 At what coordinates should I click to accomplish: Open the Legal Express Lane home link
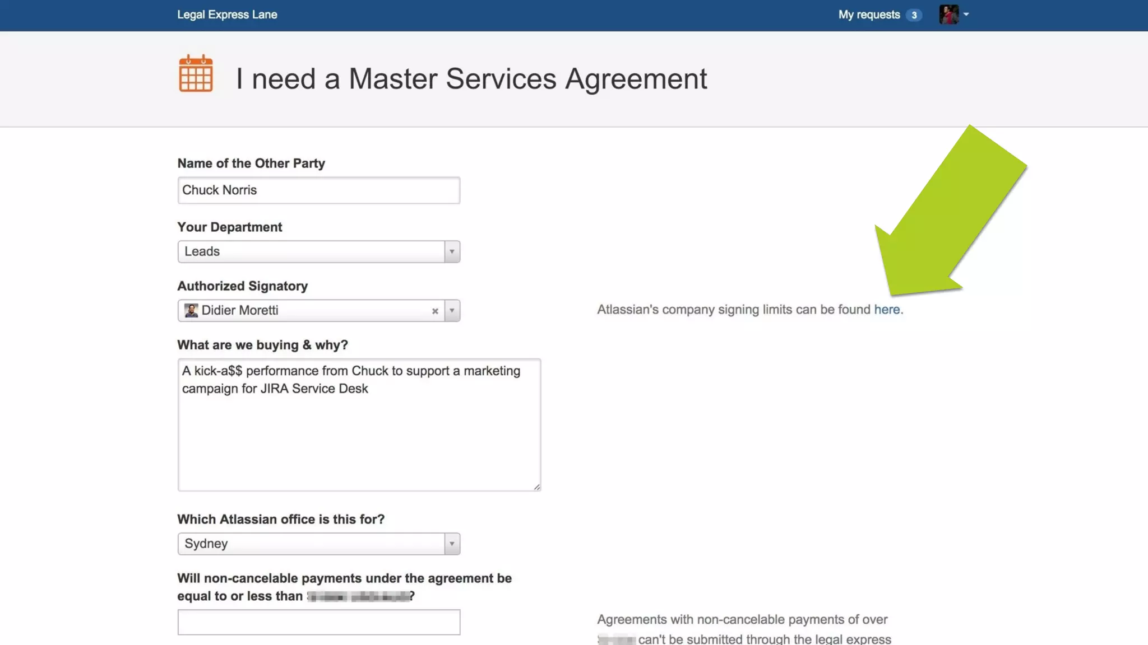(x=227, y=15)
